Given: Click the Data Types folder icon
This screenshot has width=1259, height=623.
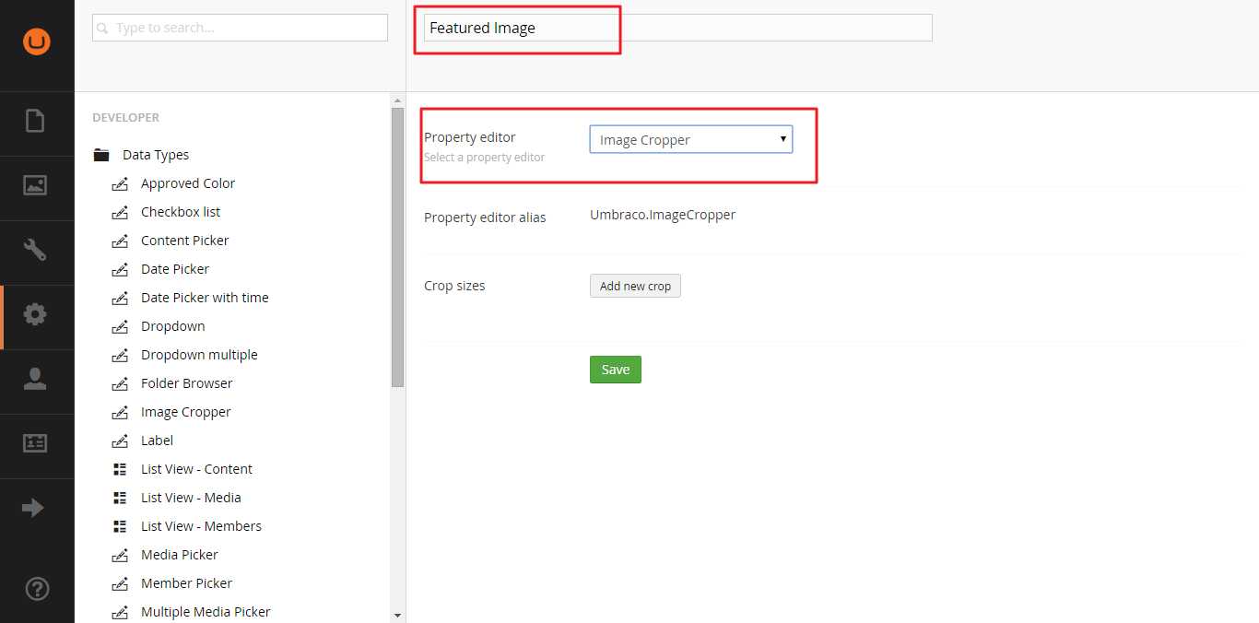Looking at the screenshot, I should pyautogui.click(x=101, y=156).
